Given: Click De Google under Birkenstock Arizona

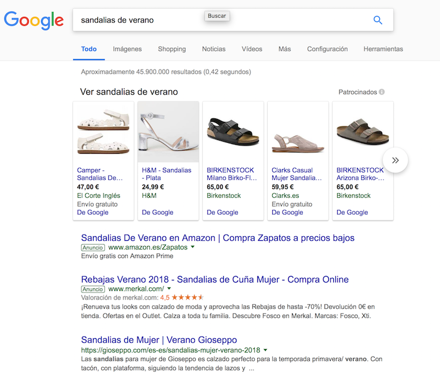Looking at the screenshot, I should 352,212.
